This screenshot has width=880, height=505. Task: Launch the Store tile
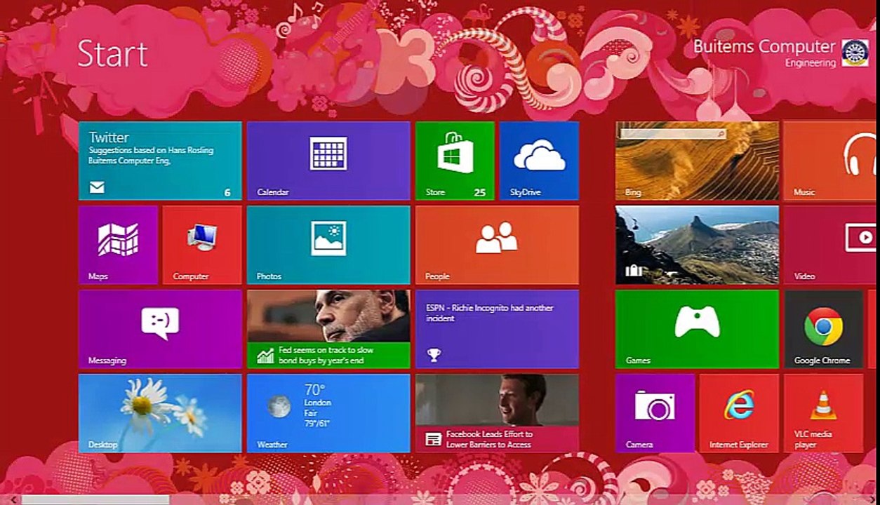[x=455, y=161]
